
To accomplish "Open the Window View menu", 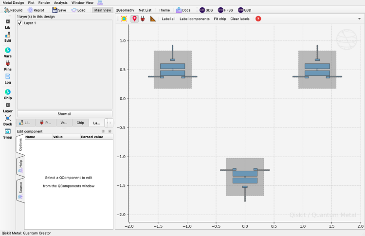I will click(82, 2).
